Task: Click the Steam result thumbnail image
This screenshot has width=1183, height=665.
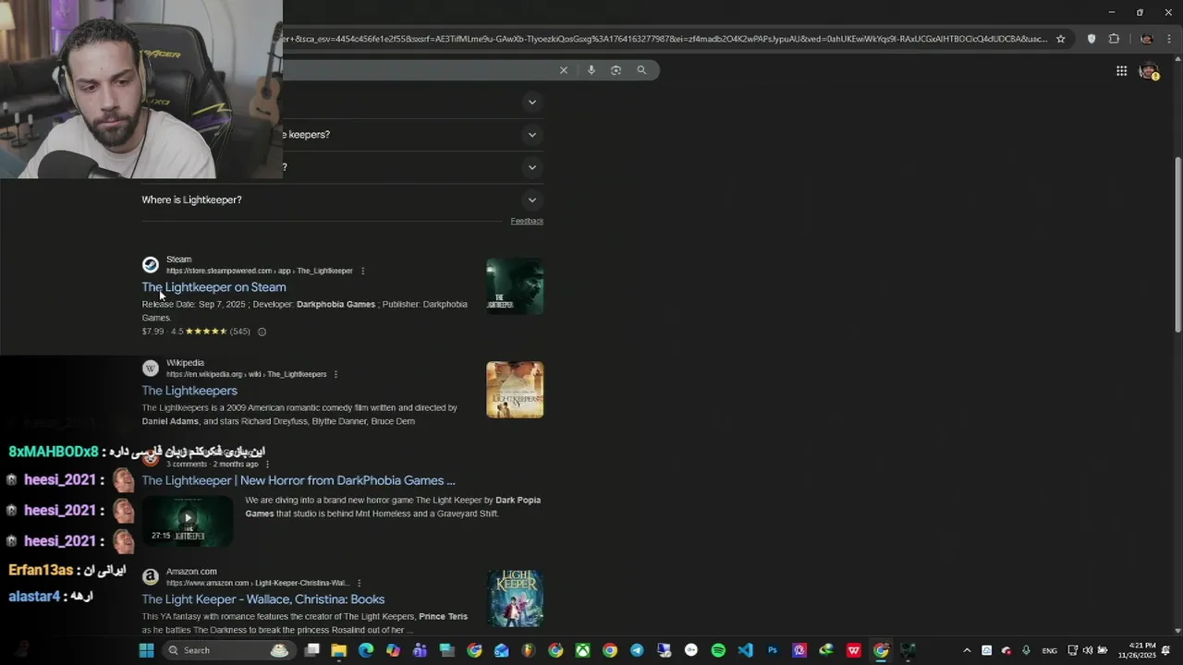Action: tap(515, 286)
